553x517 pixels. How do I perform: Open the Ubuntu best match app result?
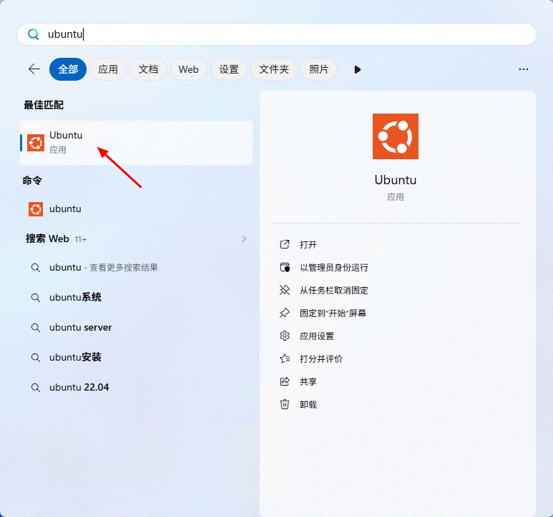pyautogui.click(x=137, y=143)
